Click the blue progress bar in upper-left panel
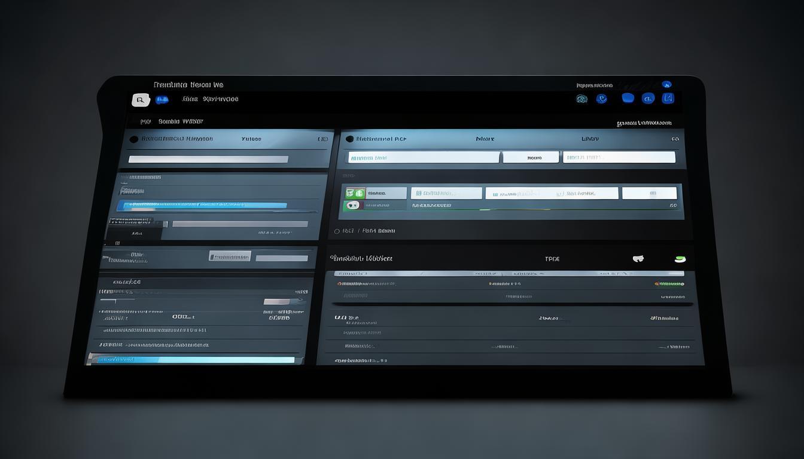This screenshot has height=459, width=804. [x=202, y=206]
